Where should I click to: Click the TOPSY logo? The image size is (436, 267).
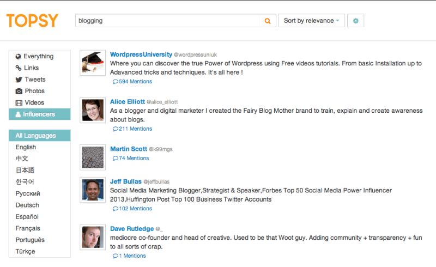[x=33, y=21]
